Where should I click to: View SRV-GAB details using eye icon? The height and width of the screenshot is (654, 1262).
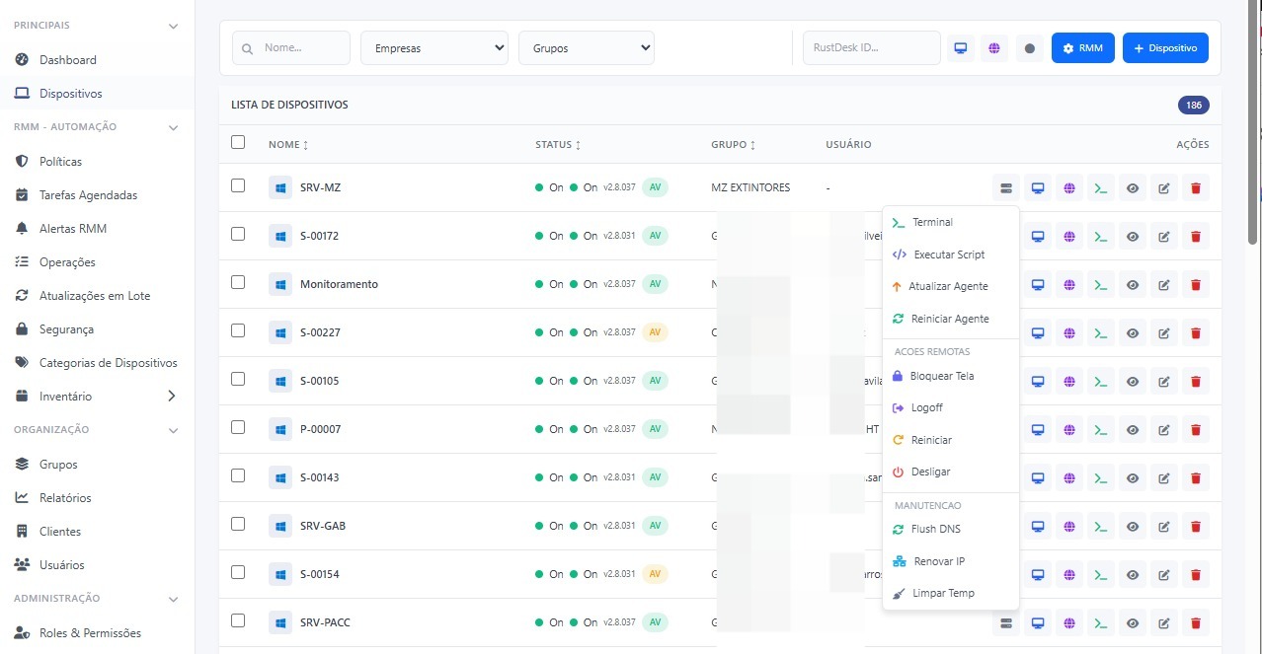point(1133,526)
